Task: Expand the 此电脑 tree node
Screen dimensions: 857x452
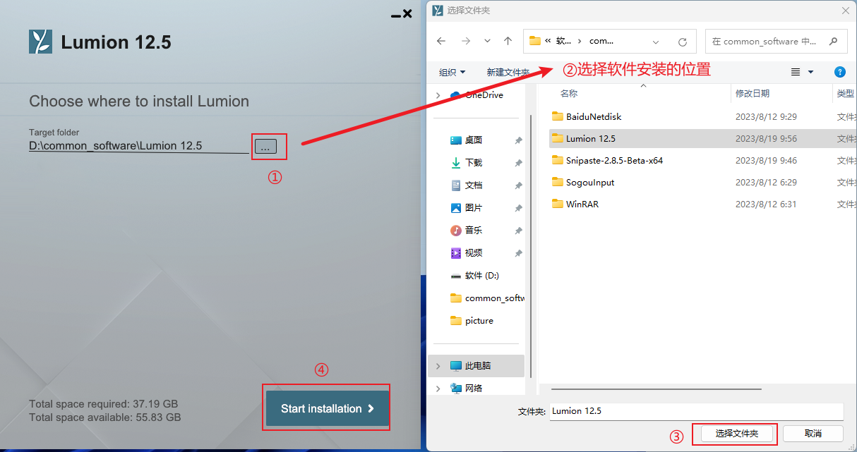Action: click(x=438, y=366)
